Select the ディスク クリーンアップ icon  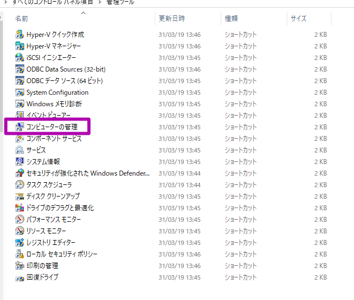[x=20, y=197]
